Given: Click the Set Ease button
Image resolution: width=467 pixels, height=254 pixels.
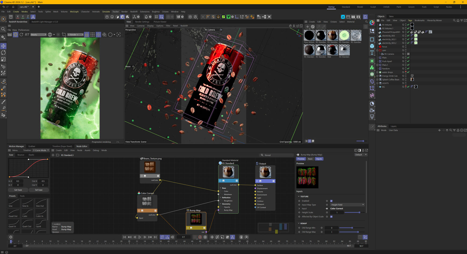Looking at the screenshot, I should click(39, 190).
